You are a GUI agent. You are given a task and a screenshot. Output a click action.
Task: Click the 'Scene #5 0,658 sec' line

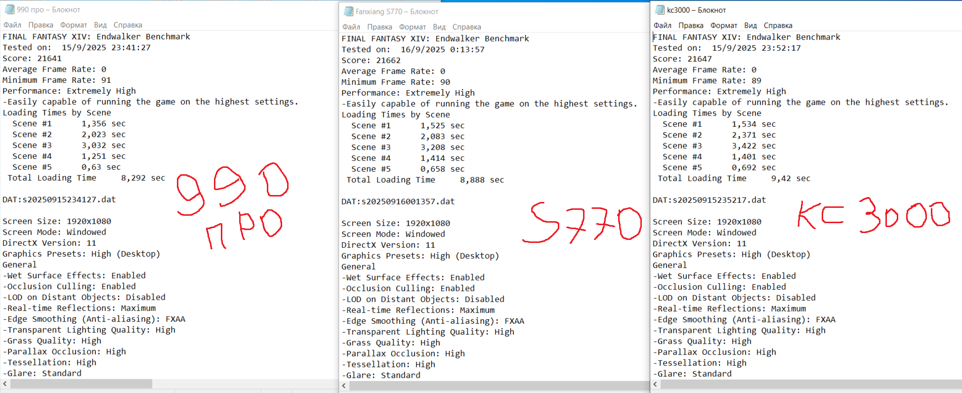[x=408, y=169]
